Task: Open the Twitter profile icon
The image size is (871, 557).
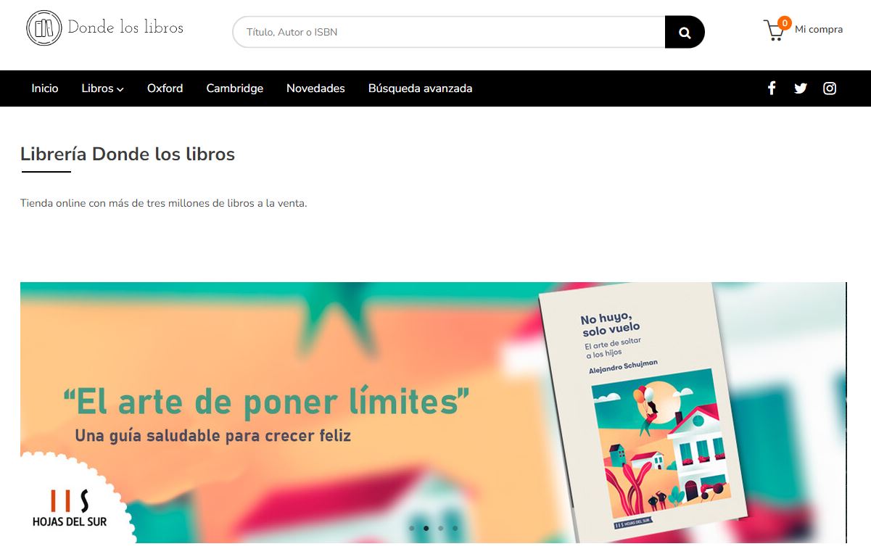Action: coord(801,88)
